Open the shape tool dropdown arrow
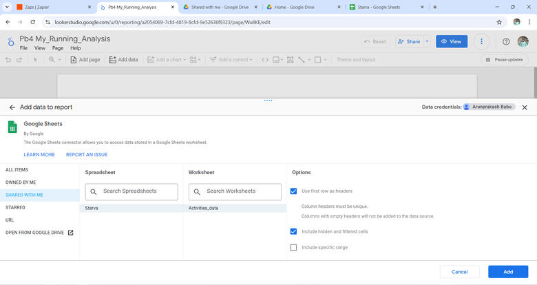This screenshot has height=285, width=537. 326,60
